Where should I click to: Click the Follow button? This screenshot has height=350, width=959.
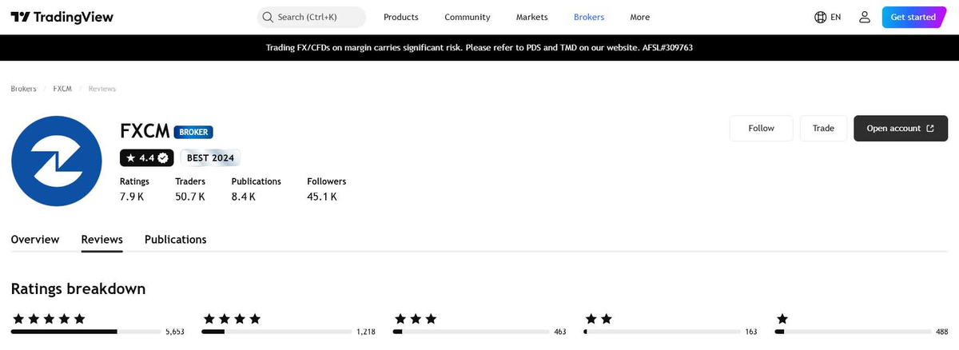pos(762,129)
